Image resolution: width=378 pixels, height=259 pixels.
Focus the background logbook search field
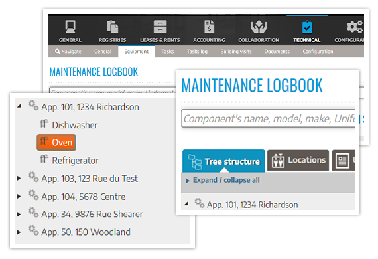(x=113, y=90)
